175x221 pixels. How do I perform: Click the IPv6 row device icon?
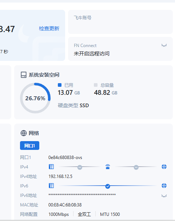pos(51,186)
